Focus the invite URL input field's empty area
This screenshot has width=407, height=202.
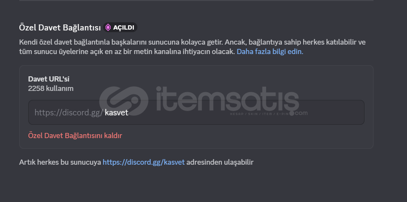pyautogui.click(x=246, y=112)
